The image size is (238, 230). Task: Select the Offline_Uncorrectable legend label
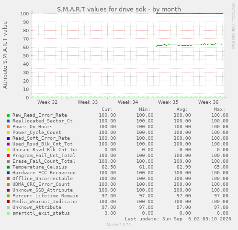[x=43, y=179]
